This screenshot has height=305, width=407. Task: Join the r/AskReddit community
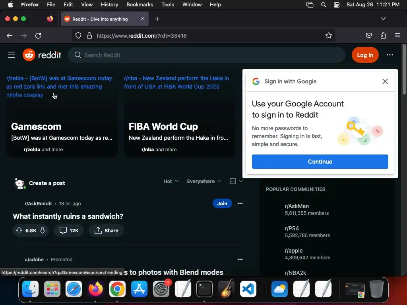coord(222,203)
